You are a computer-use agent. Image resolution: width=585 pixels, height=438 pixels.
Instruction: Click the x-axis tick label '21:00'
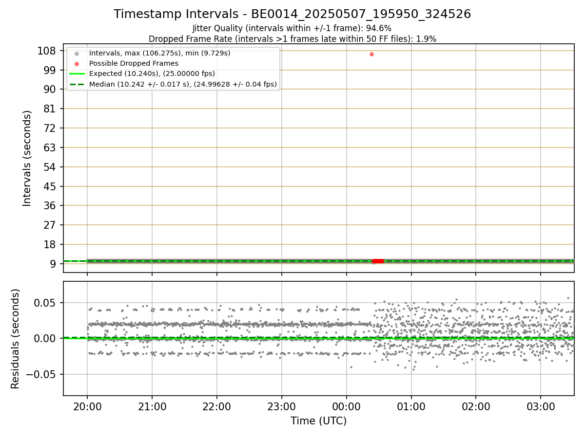point(152,406)
